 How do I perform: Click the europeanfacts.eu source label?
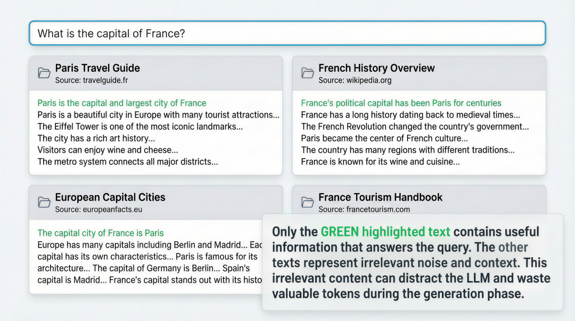pyautogui.click(x=98, y=210)
